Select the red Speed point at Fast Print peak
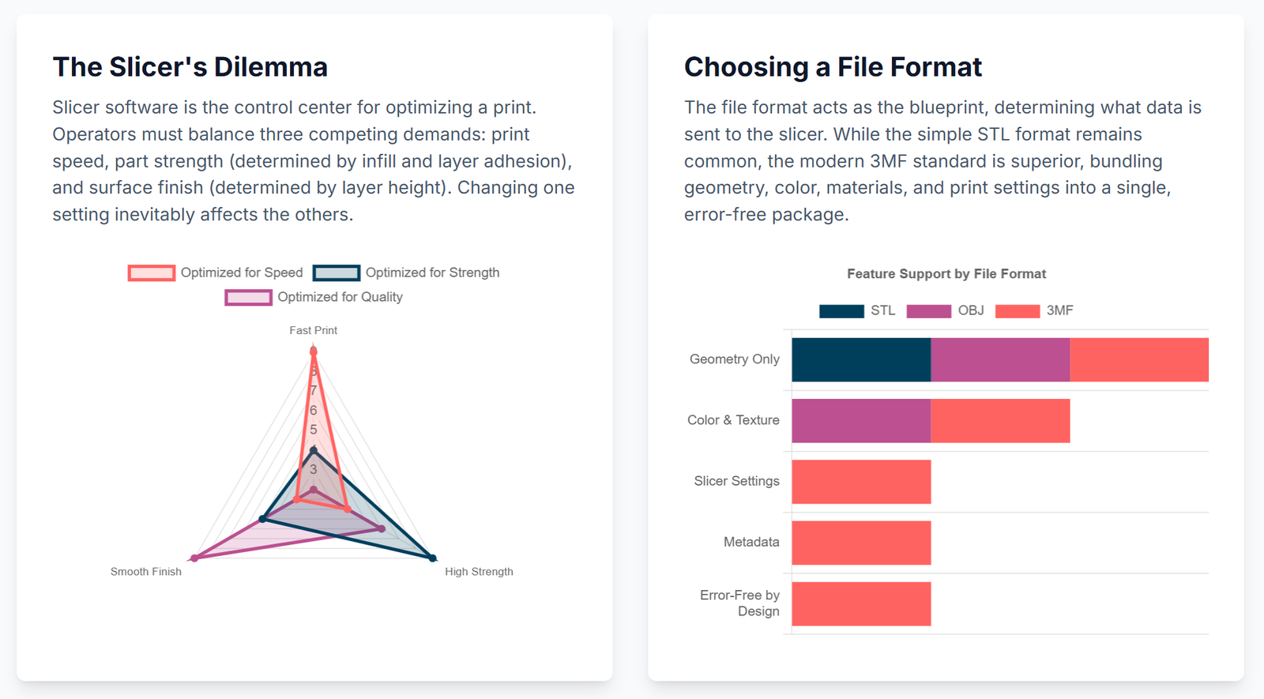1264x699 pixels. pos(314,351)
